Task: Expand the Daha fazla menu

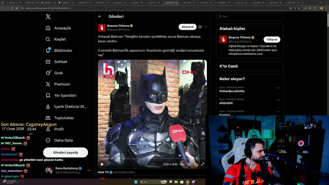Action: click(x=59, y=140)
